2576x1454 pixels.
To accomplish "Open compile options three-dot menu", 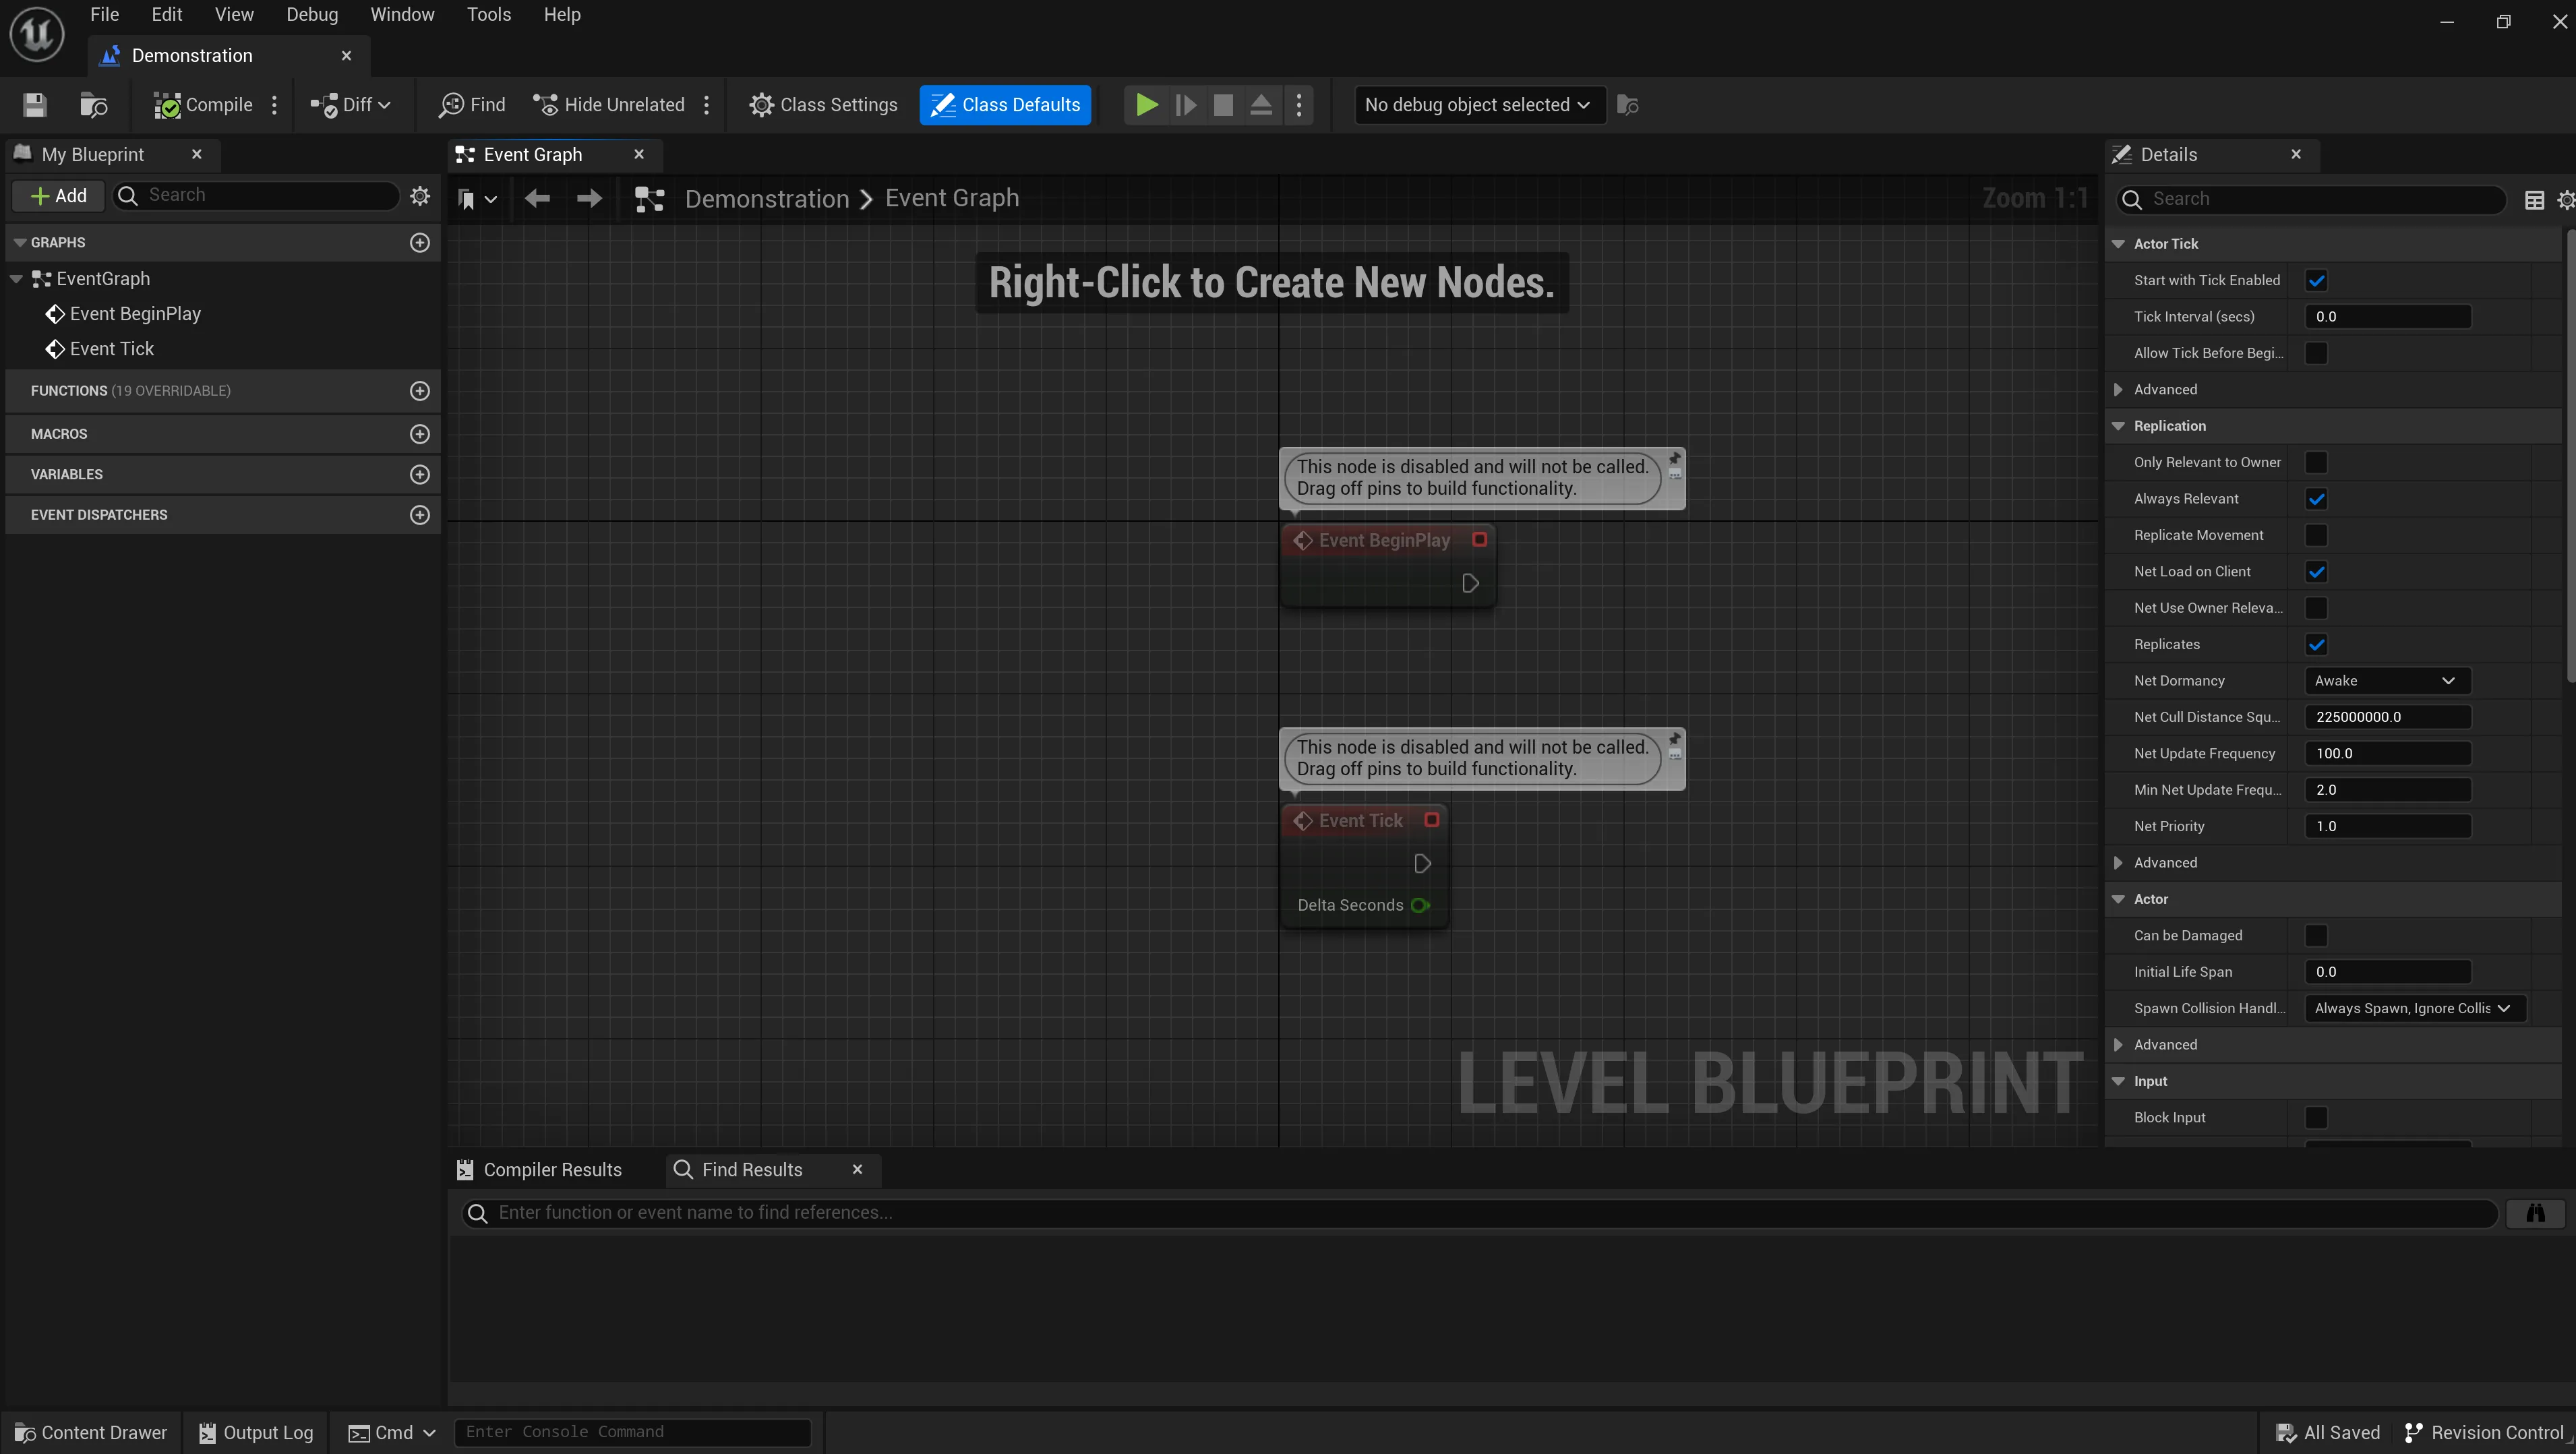I will pyautogui.click(x=274, y=105).
